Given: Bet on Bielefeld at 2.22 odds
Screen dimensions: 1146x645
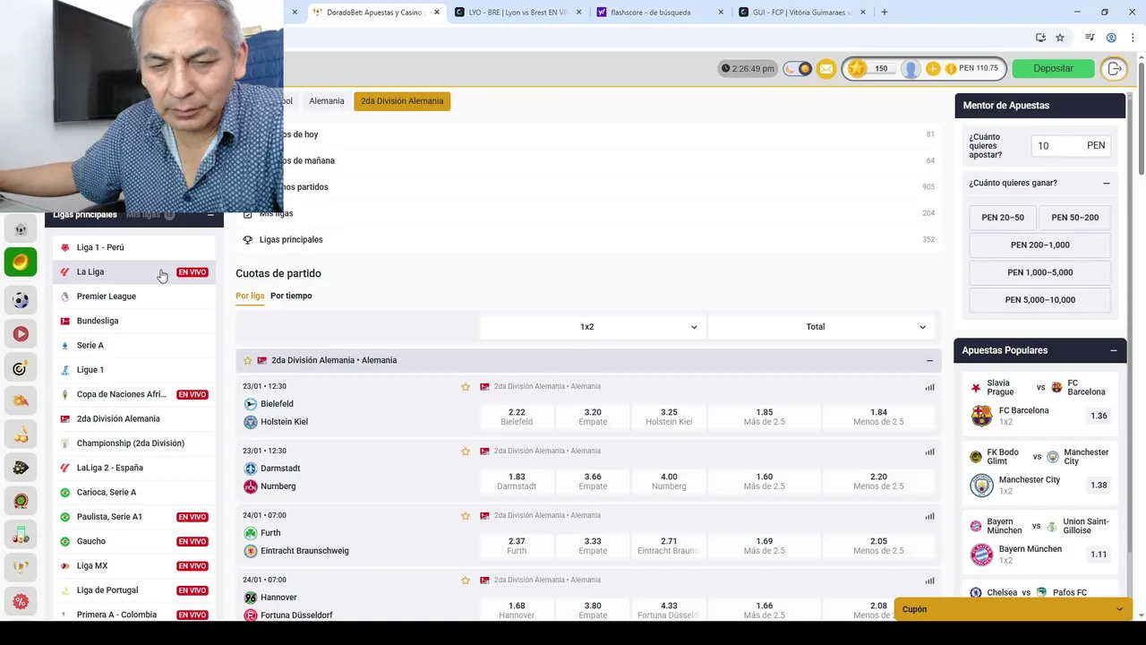Looking at the screenshot, I should (x=517, y=417).
